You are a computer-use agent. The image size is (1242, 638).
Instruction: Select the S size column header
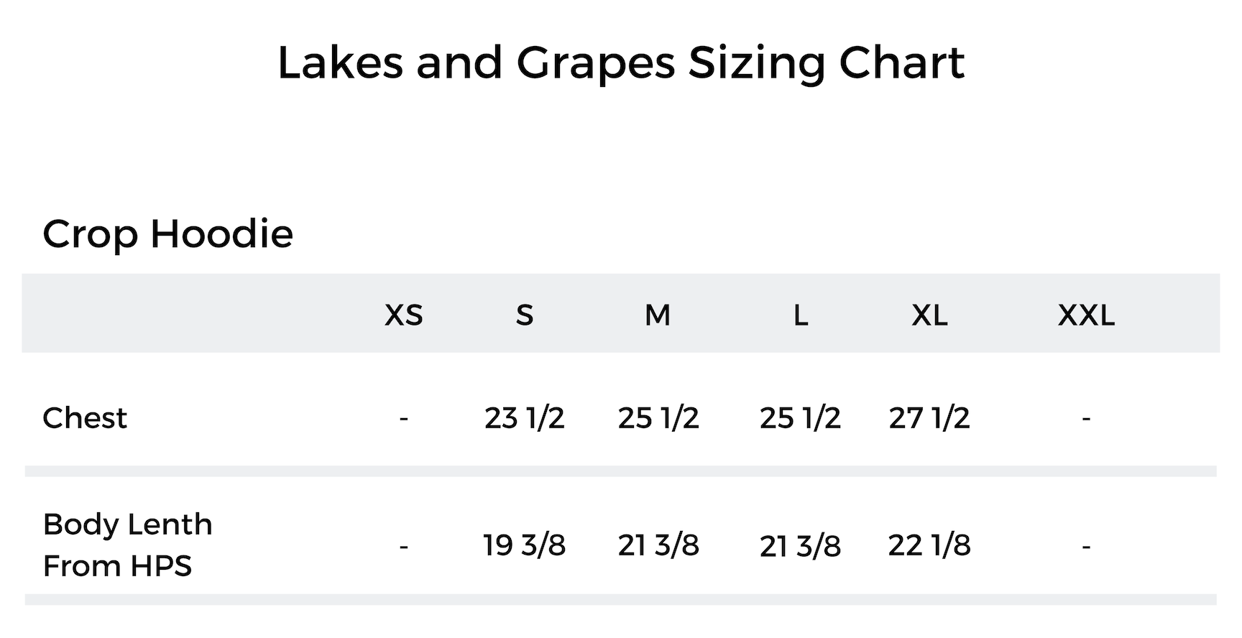pyautogui.click(x=525, y=315)
